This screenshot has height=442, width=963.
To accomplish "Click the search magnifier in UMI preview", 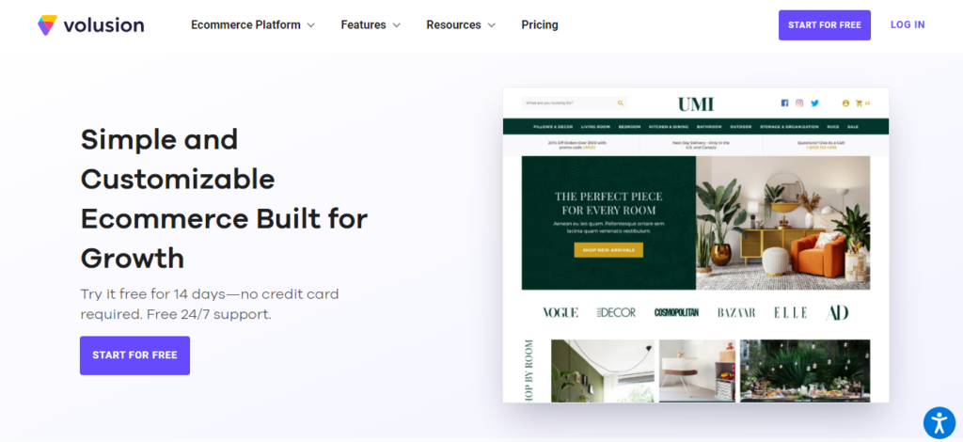I will (621, 103).
